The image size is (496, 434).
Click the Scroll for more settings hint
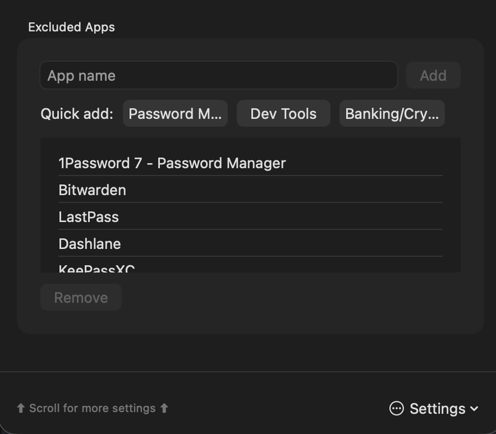pos(92,408)
